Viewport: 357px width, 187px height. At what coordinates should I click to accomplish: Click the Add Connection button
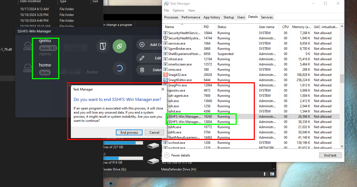[x=149, y=45]
